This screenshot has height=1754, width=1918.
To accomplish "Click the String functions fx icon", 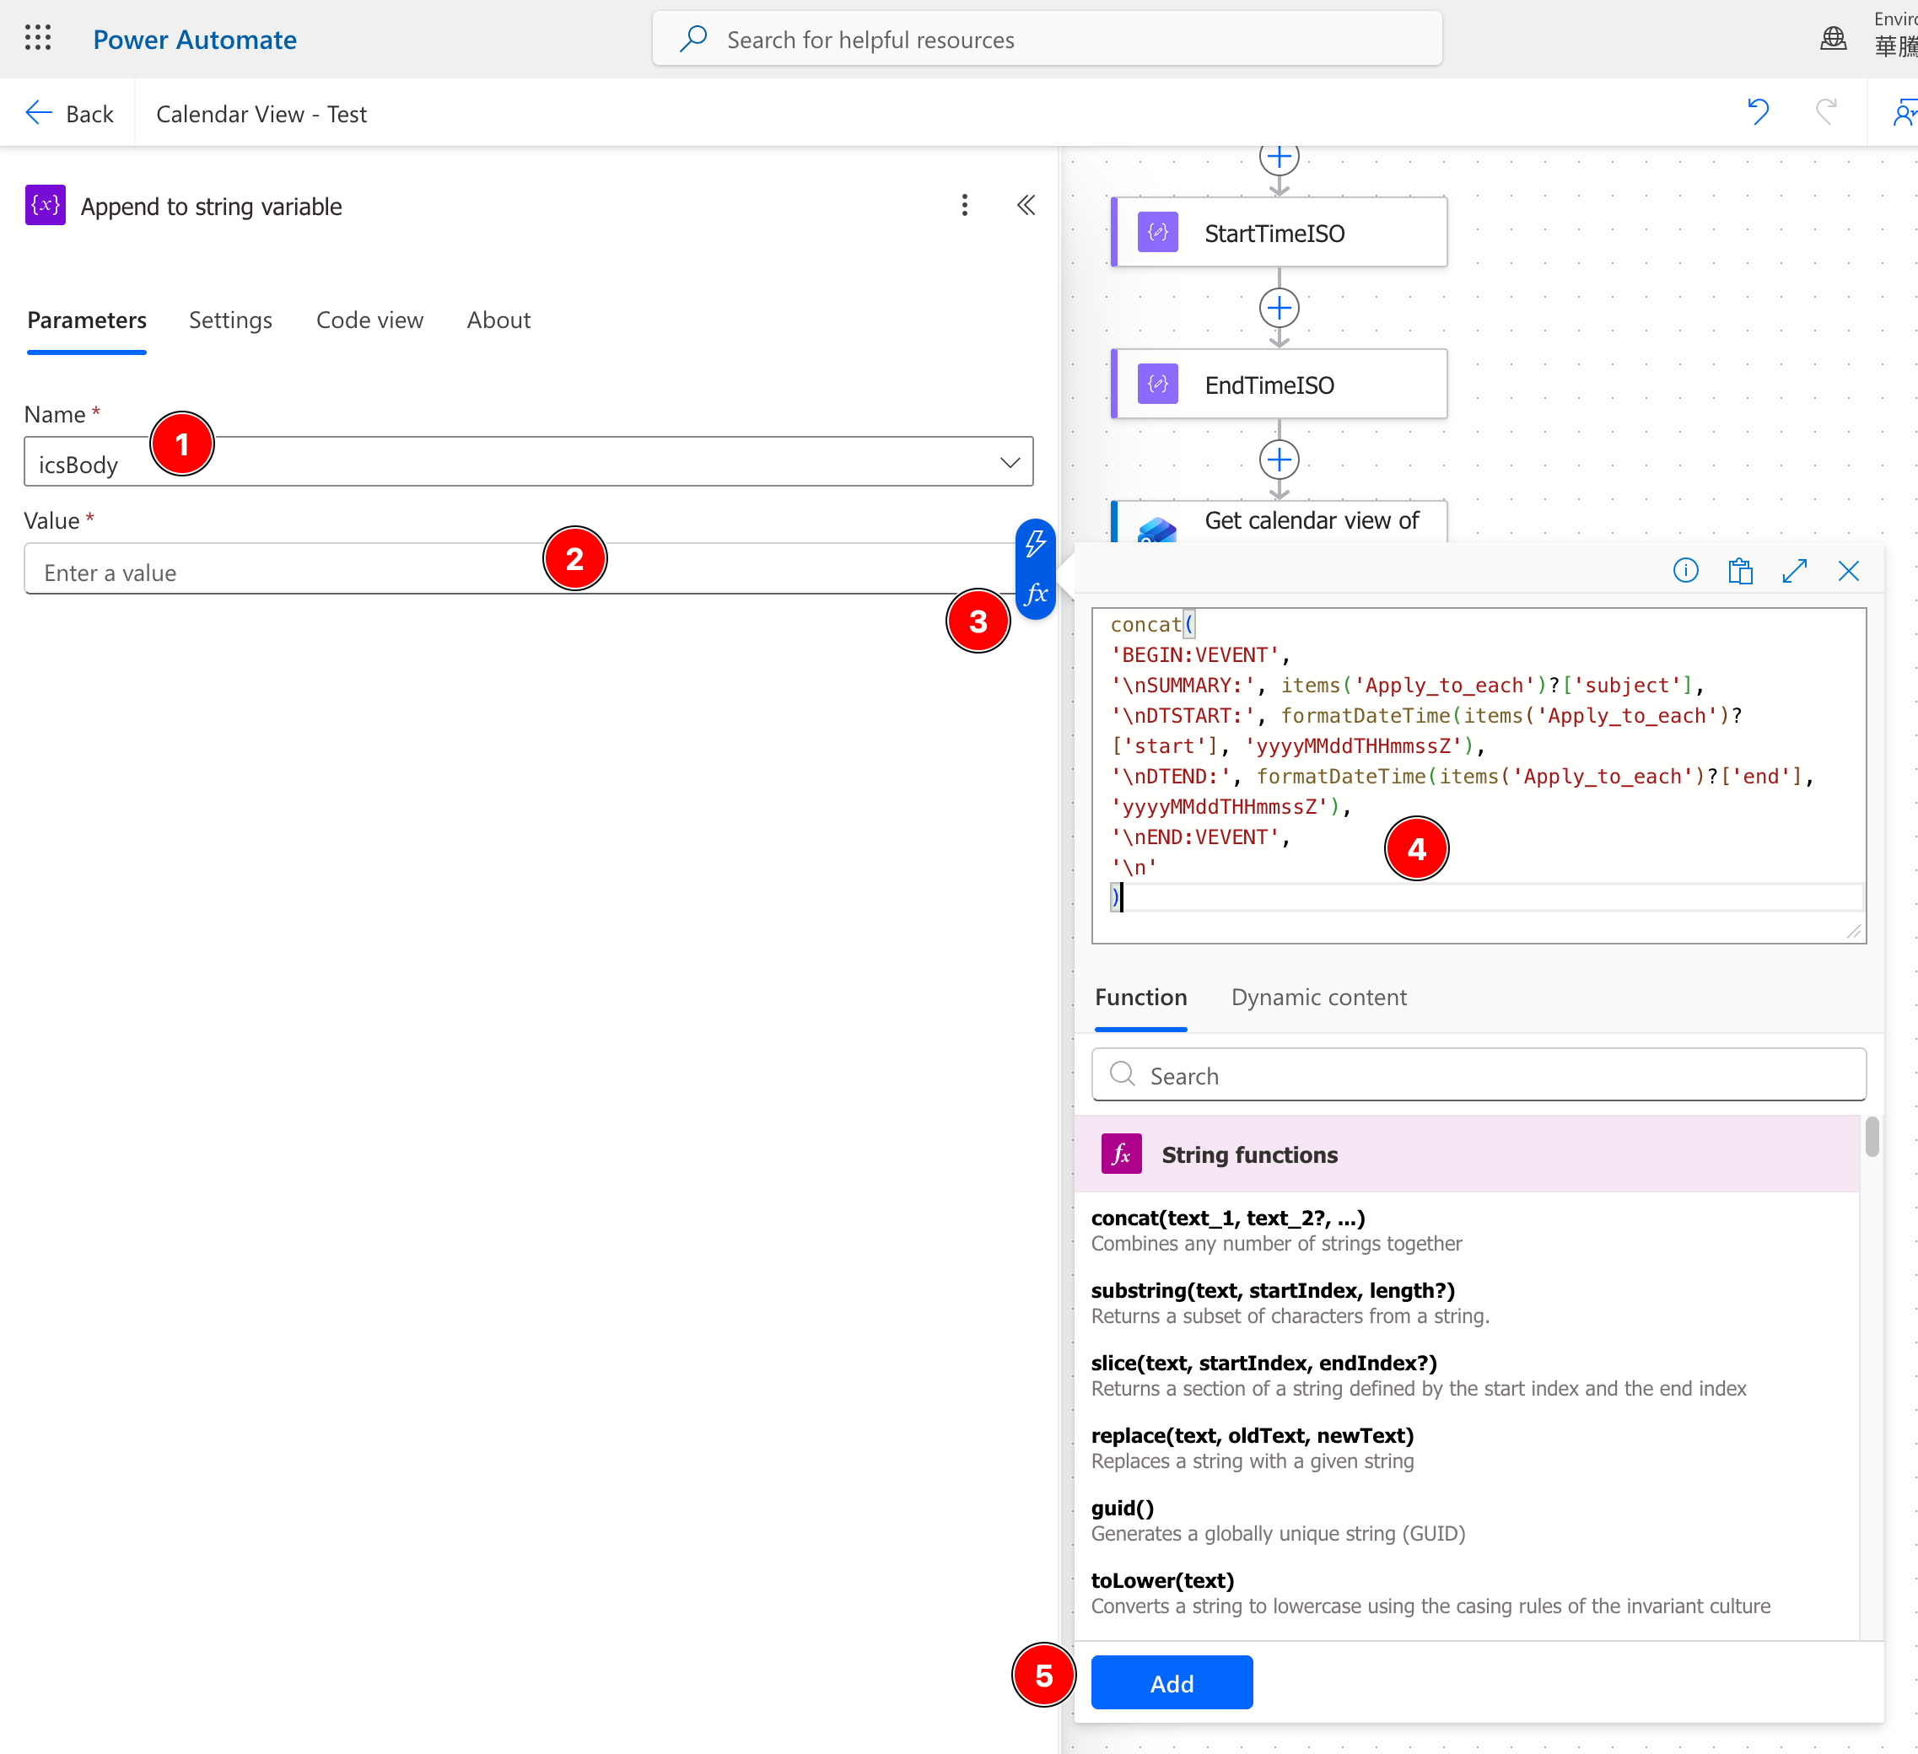I will coord(1122,1154).
